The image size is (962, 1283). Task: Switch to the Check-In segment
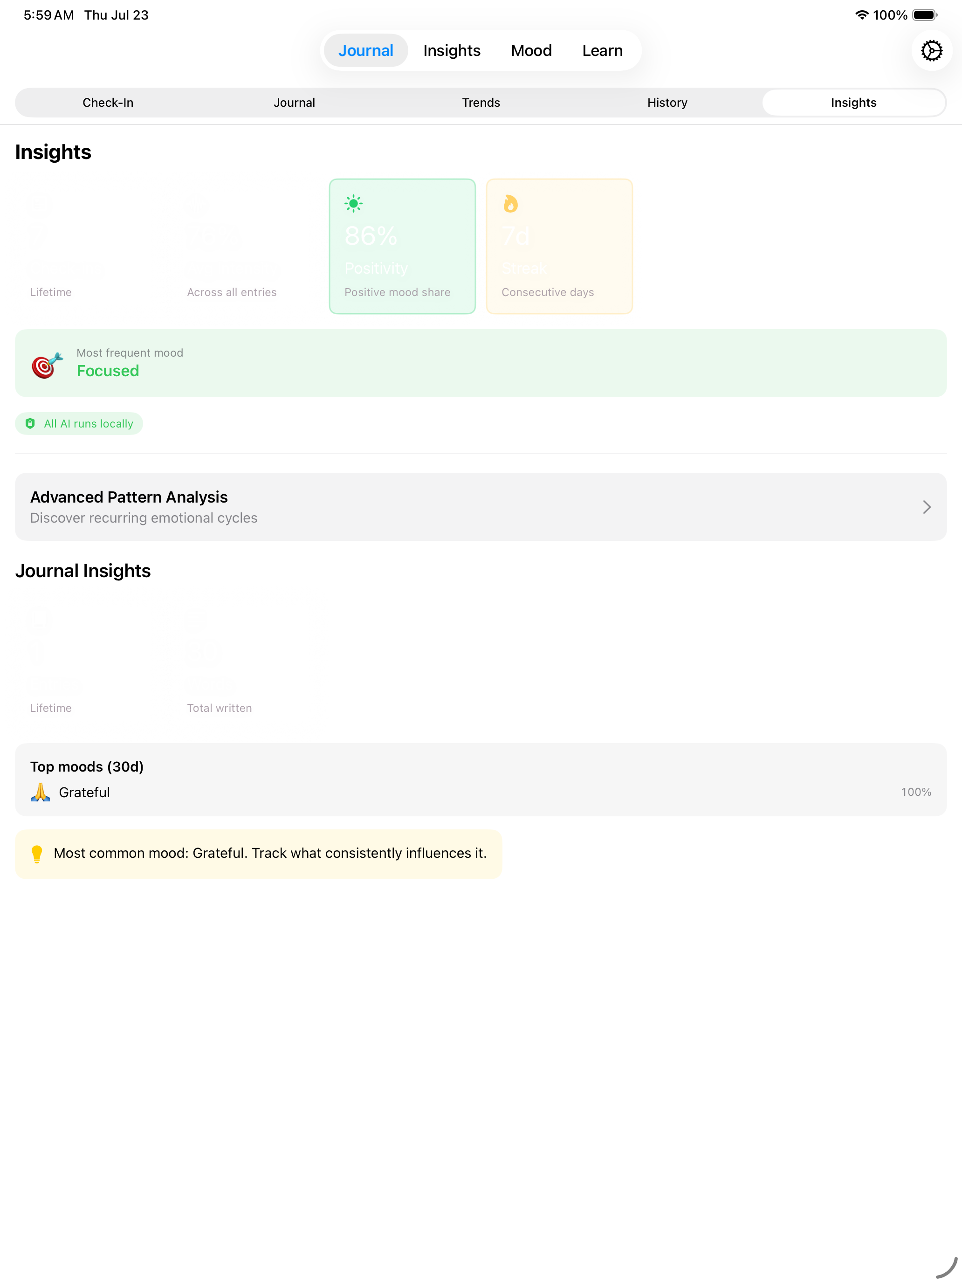coord(108,103)
